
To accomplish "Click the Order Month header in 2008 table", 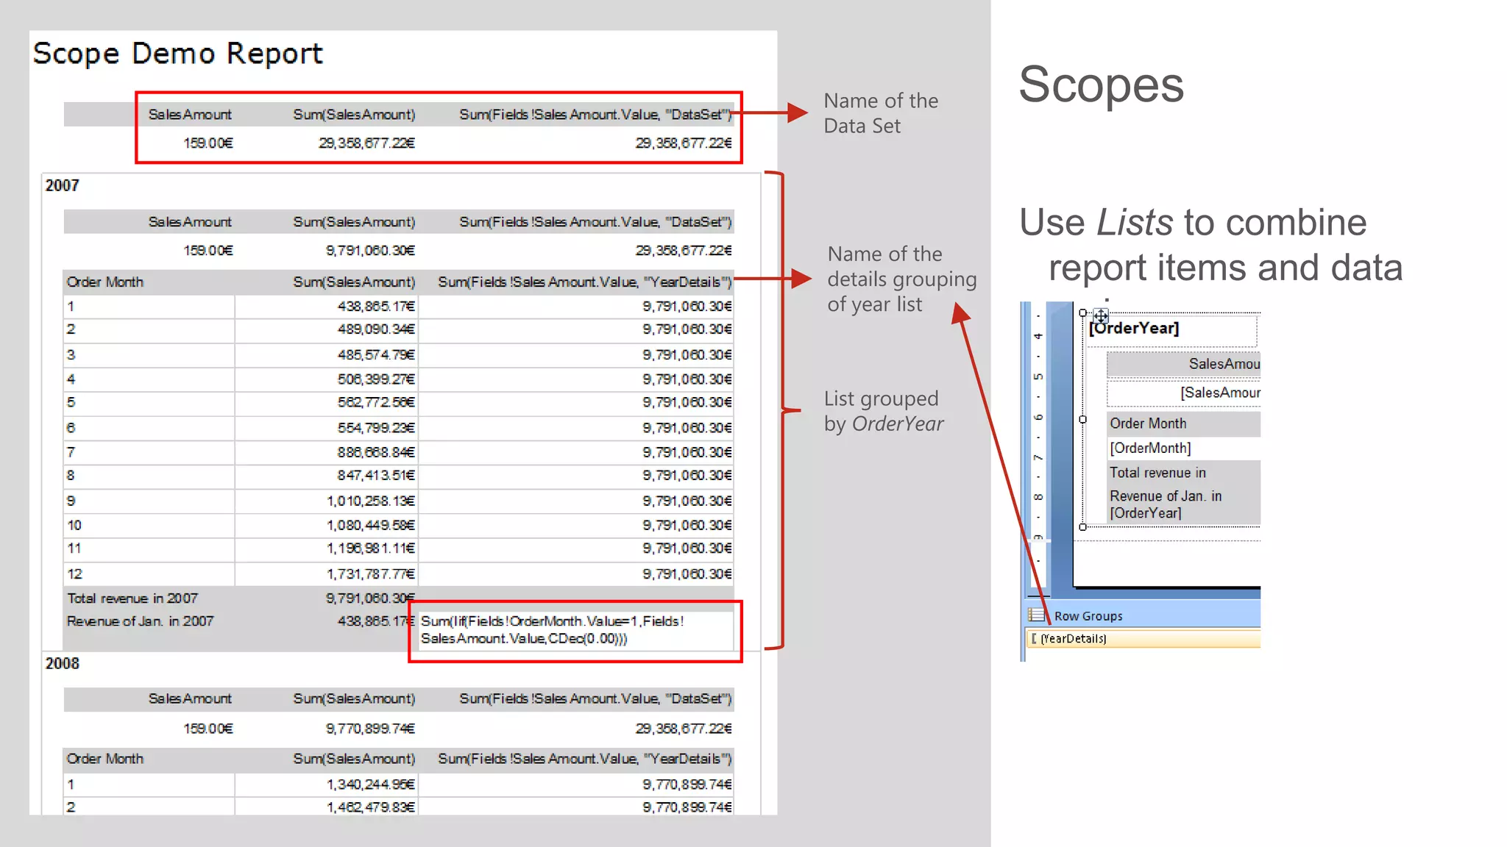I will 105,759.
